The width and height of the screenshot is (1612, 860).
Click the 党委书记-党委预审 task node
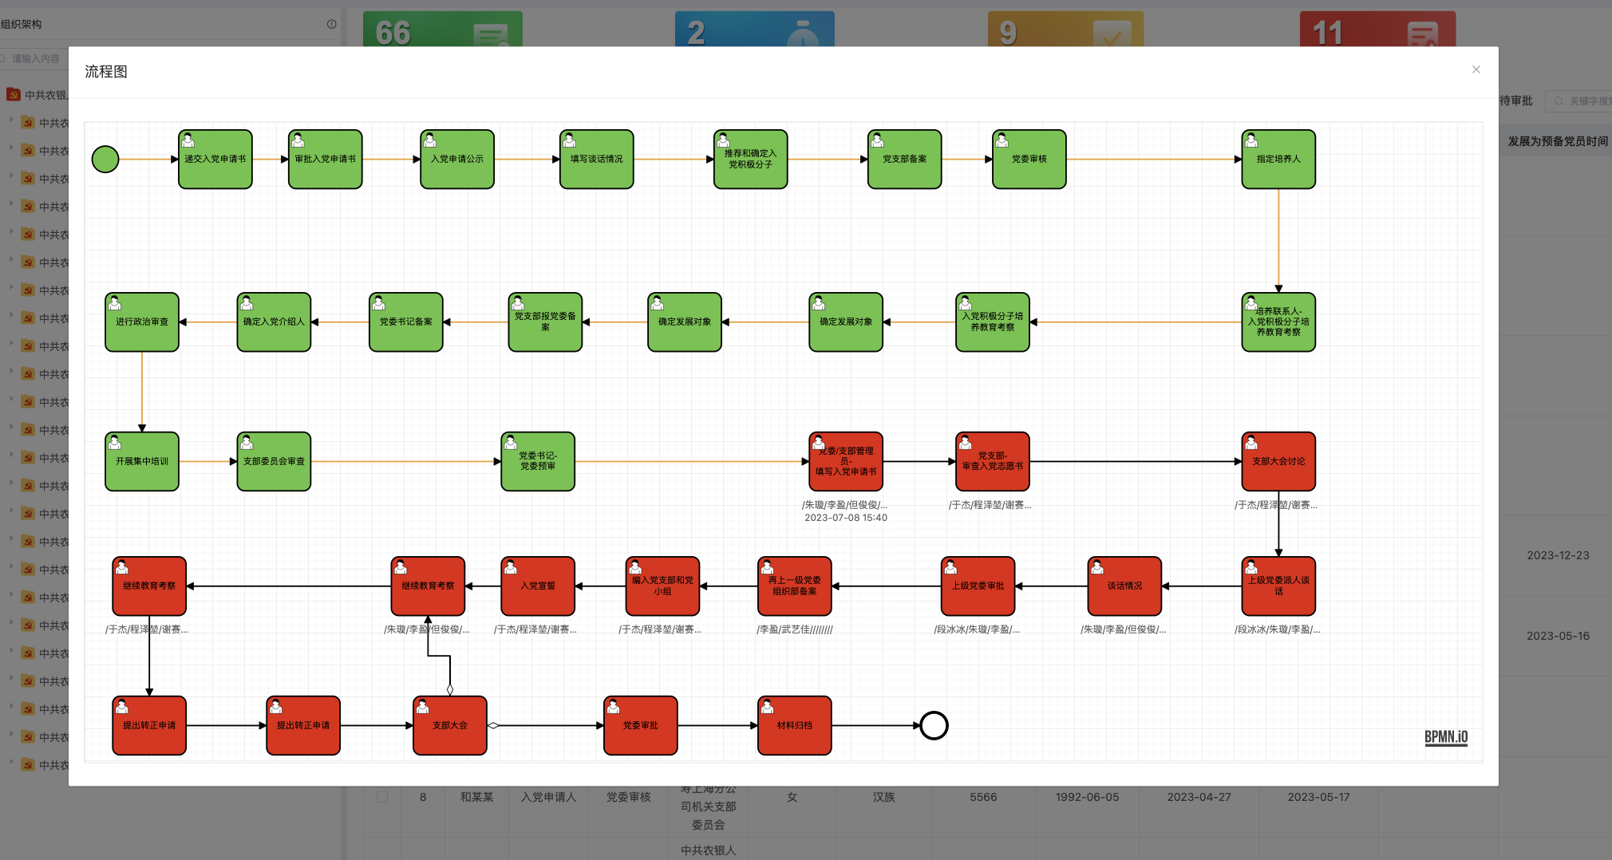pos(538,462)
